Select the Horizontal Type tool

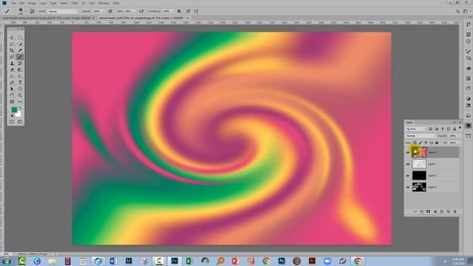pyautogui.click(x=20, y=82)
